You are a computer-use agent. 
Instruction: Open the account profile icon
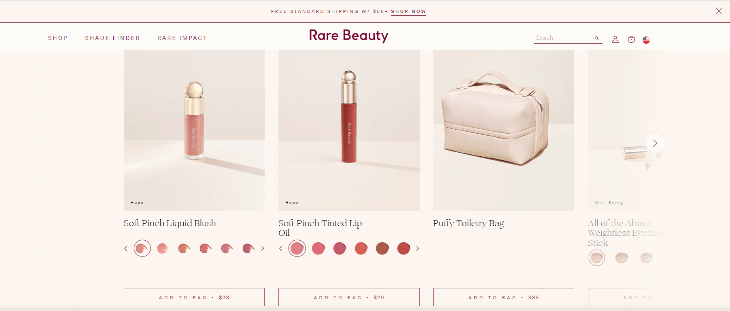point(615,39)
